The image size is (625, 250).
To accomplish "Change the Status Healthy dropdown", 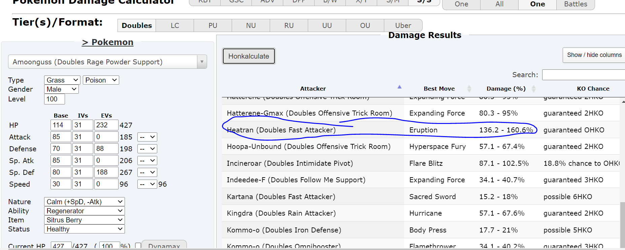I will (x=84, y=229).
